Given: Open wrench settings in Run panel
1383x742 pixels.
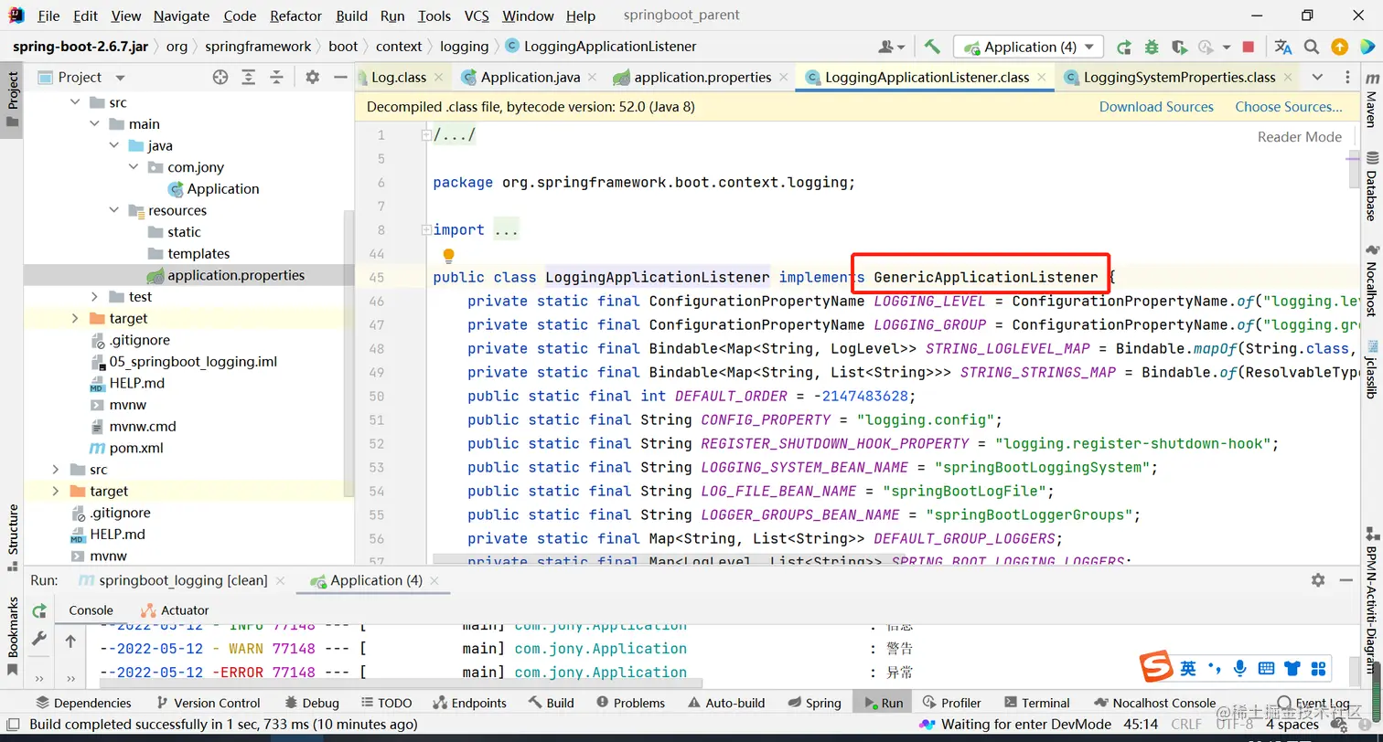Looking at the screenshot, I should pos(39,639).
